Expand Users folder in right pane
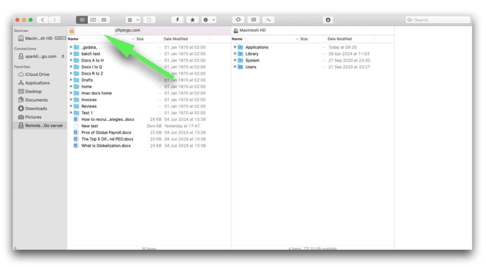The height and width of the screenshot is (267, 486). (x=235, y=66)
